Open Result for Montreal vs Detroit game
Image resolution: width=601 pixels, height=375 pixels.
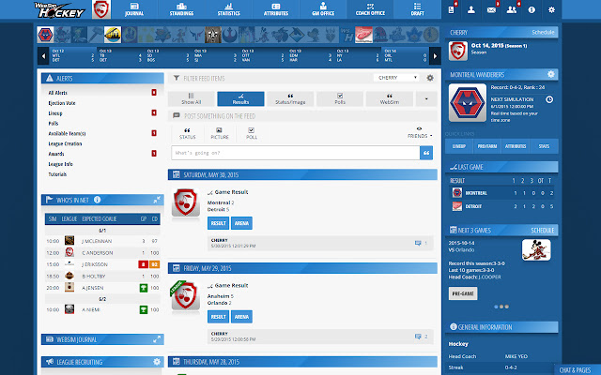(x=218, y=223)
